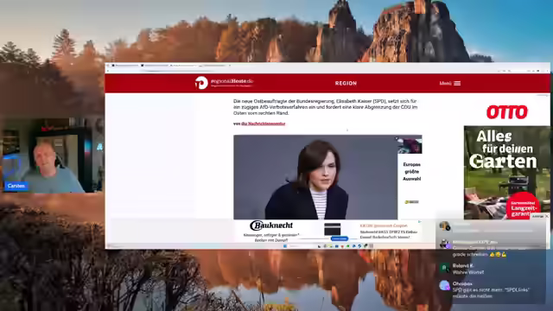Open the REGION navigation item
Screen dimensions: 553x311
(346, 83)
